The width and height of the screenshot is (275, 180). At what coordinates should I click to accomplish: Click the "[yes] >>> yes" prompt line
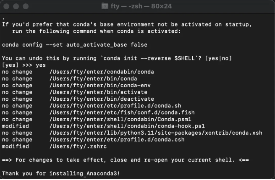(x=24, y=65)
